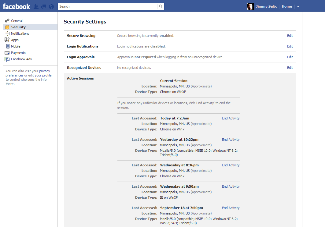Screen dimensions: 325x227
Task: Open account dropdown arrow next to Home
Action: [298, 7]
